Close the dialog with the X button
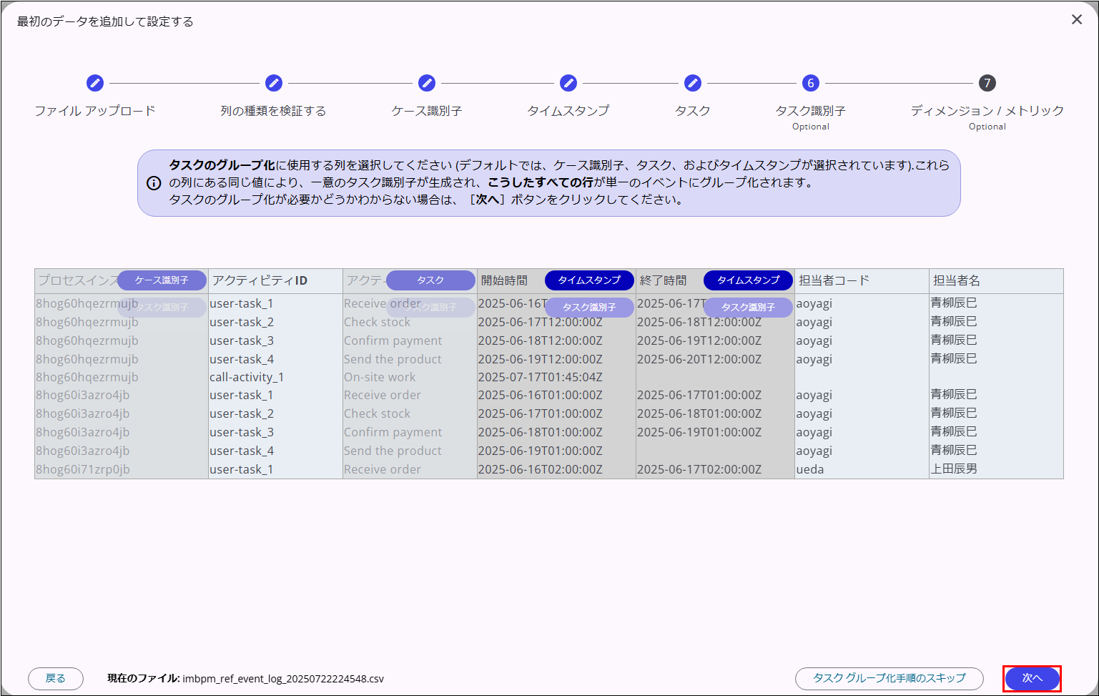Viewport: 1099px width, 696px height. pos(1076,20)
